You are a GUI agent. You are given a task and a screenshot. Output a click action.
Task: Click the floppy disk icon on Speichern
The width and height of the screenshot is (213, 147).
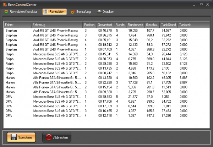click(13, 137)
